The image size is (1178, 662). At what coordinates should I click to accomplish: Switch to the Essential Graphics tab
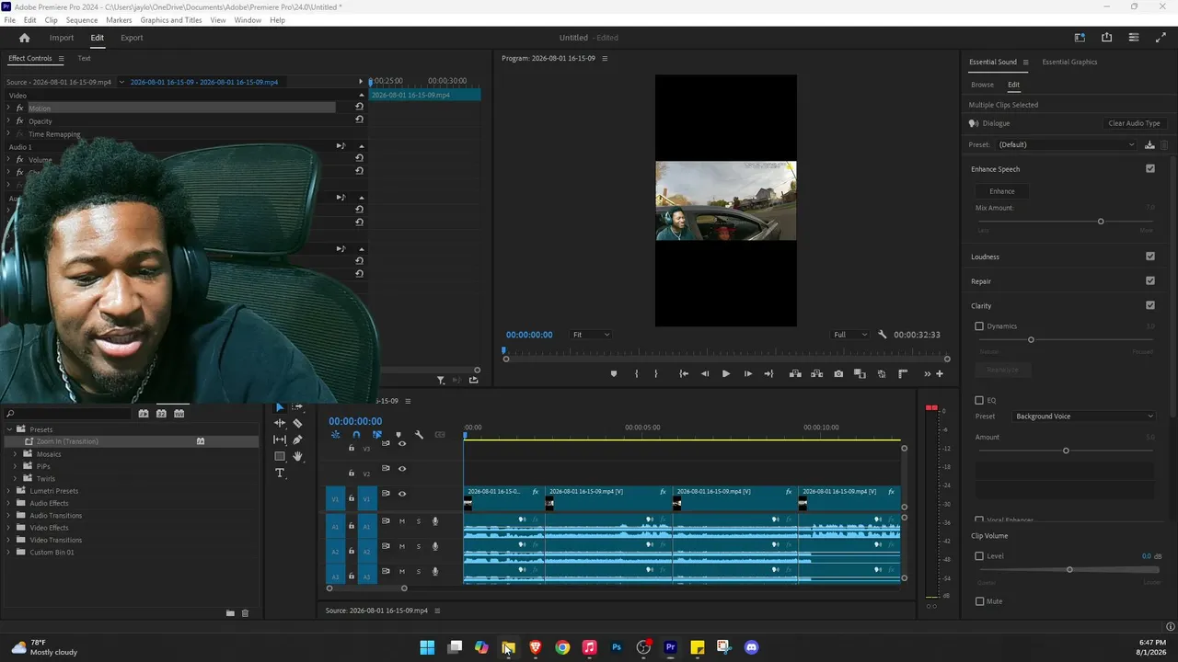pyautogui.click(x=1069, y=62)
